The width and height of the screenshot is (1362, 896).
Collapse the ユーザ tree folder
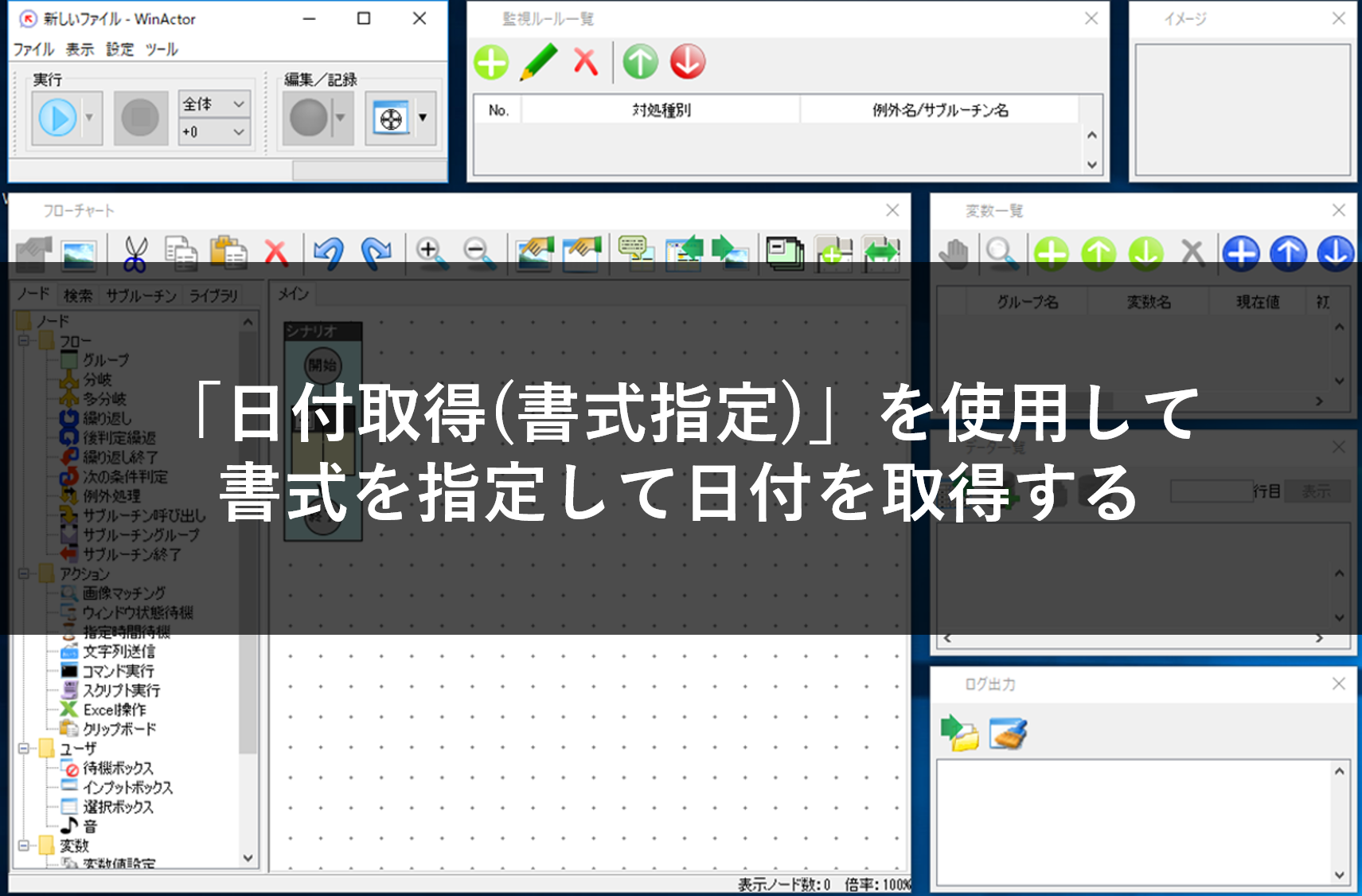[24, 749]
